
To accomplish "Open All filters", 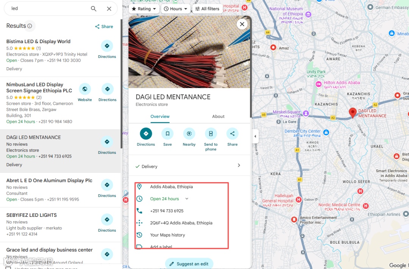I will [x=208, y=9].
